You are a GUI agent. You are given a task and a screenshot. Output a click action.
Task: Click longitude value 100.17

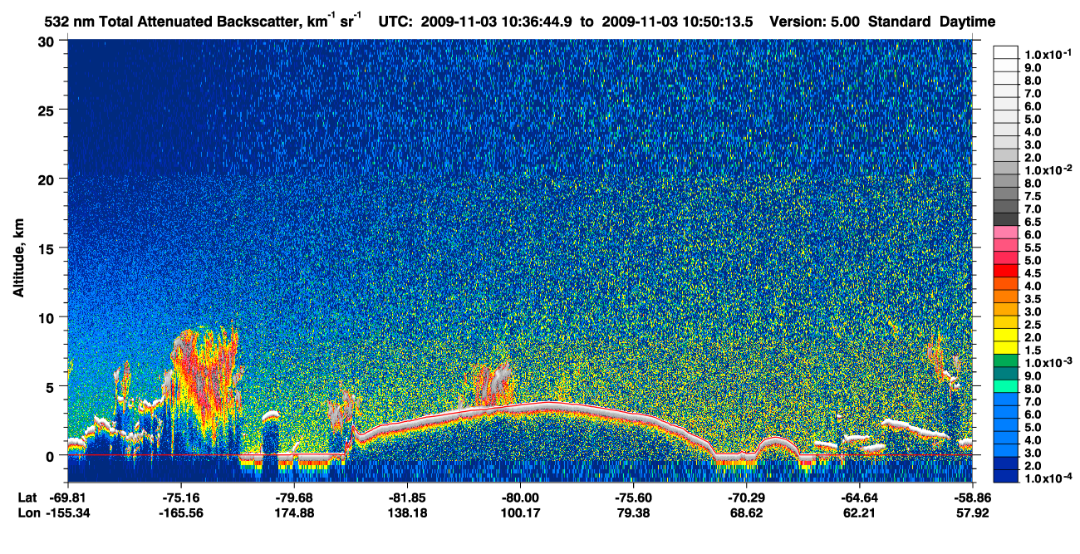coord(519,513)
